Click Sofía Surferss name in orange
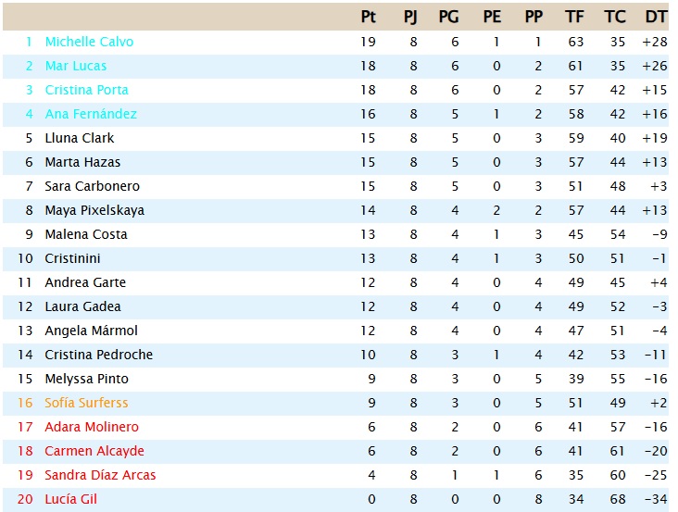This screenshot has height=512, width=678. tap(86, 403)
